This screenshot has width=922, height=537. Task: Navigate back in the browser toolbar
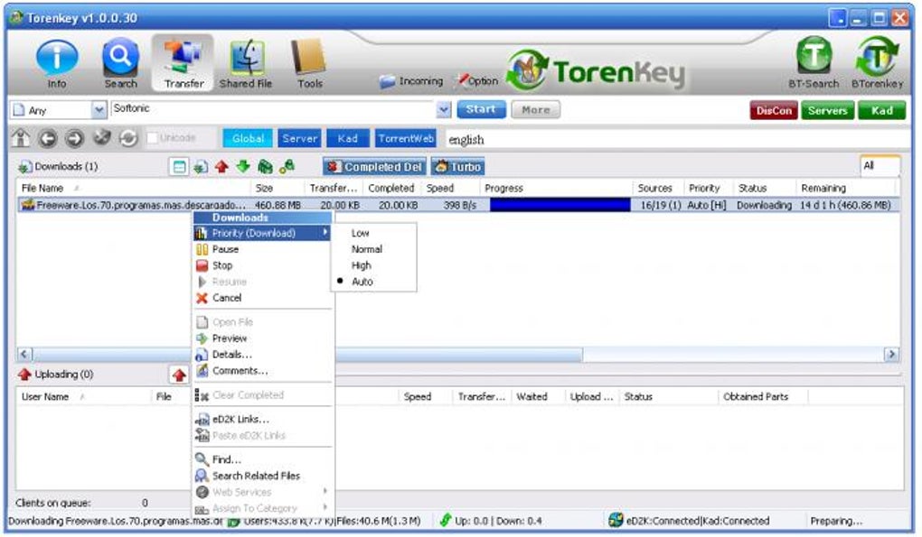[x=48, y=138]
